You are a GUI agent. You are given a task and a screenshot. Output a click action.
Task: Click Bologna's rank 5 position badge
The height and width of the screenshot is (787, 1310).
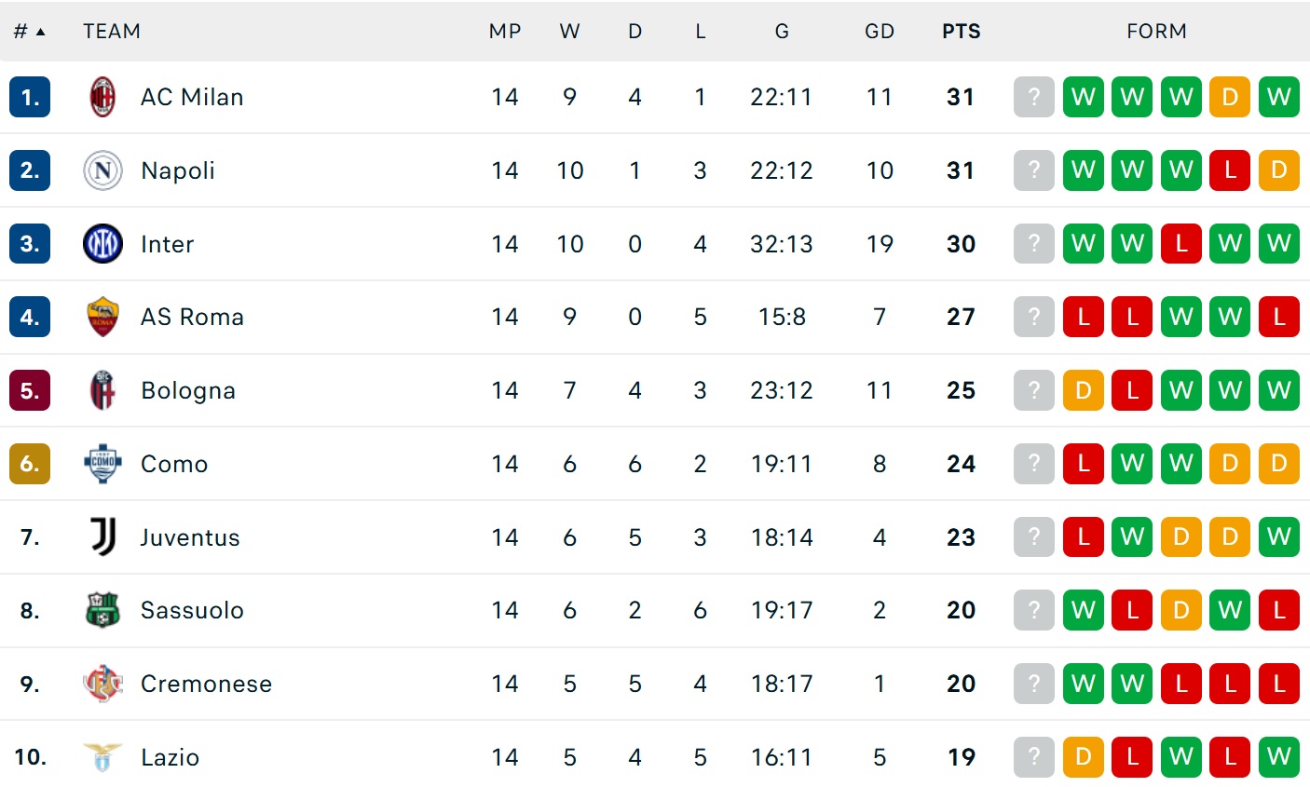(30, 390)
